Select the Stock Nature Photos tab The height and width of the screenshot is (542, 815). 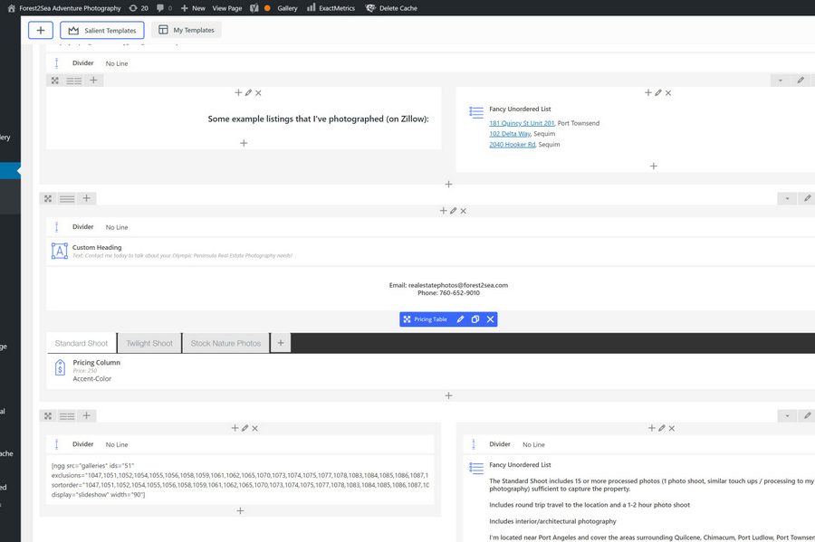(x=225, y=343)
